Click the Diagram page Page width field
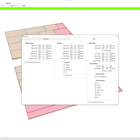The height and width of the screenshot is (140, 140). pos(43,46)
